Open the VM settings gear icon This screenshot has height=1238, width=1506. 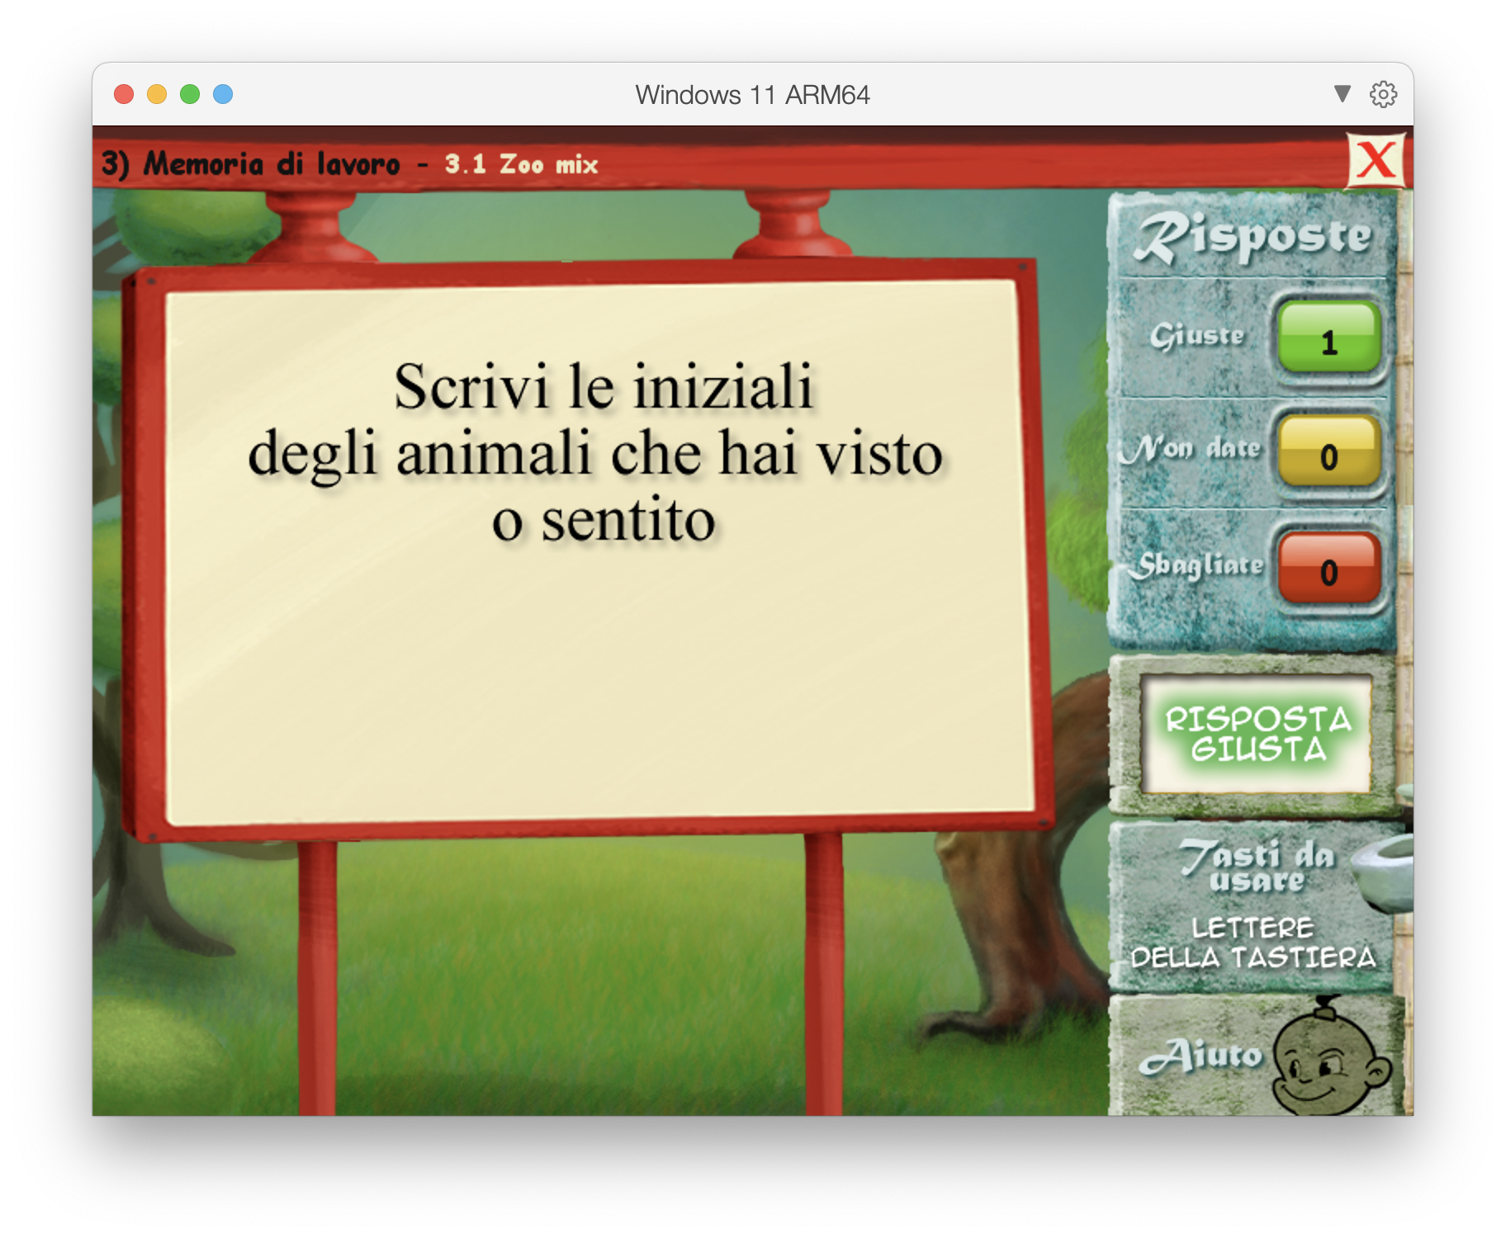[x=1383, y=94]
